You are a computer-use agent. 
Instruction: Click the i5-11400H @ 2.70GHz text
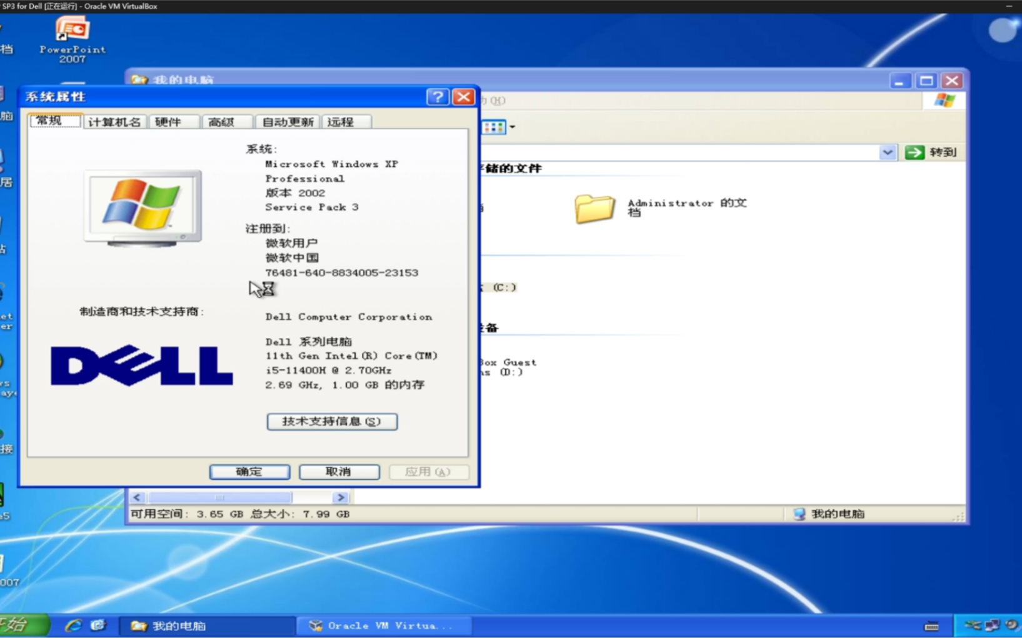click(329, 370)
